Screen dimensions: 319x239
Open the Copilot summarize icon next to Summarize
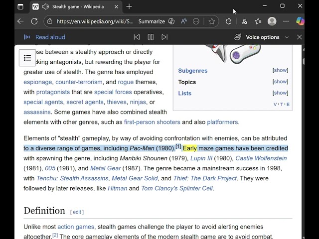point(171,21)
